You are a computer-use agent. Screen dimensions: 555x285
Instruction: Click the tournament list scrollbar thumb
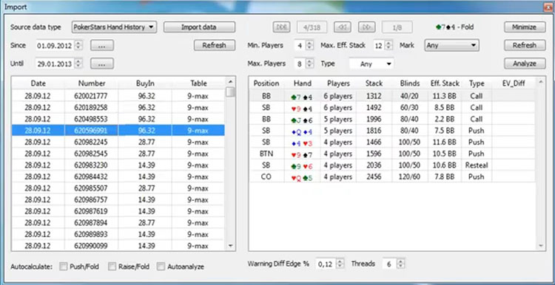(x=230, y=92)
